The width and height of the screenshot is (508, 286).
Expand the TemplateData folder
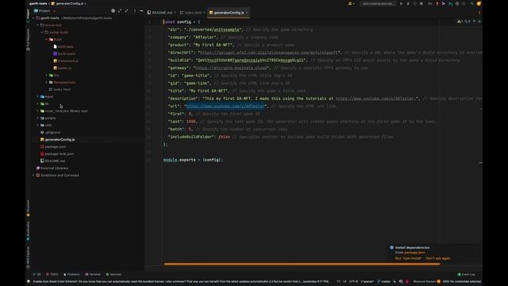pyautogui.click(x=47, y=83)
